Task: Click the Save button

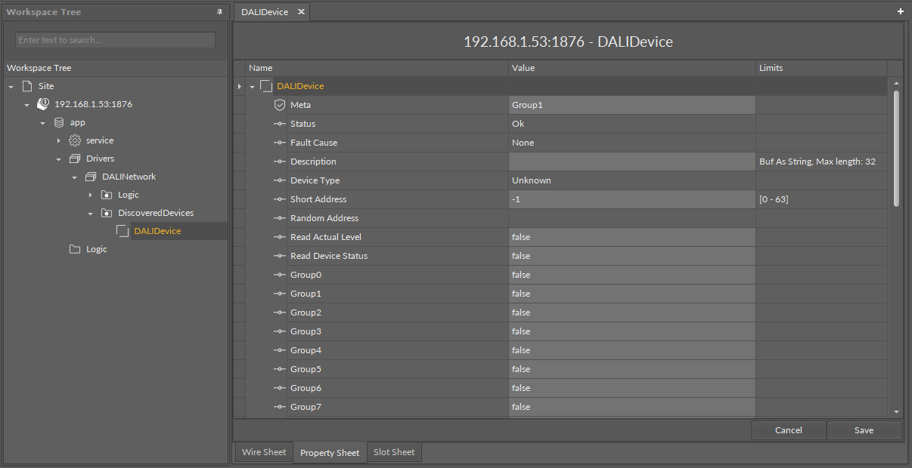Action: [864, 430]
